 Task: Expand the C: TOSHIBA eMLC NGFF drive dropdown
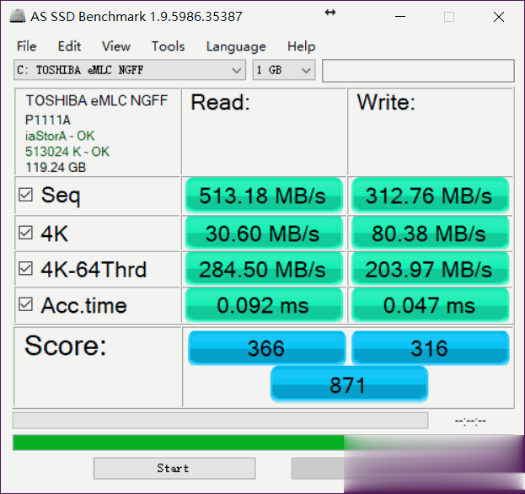point(130,70)
